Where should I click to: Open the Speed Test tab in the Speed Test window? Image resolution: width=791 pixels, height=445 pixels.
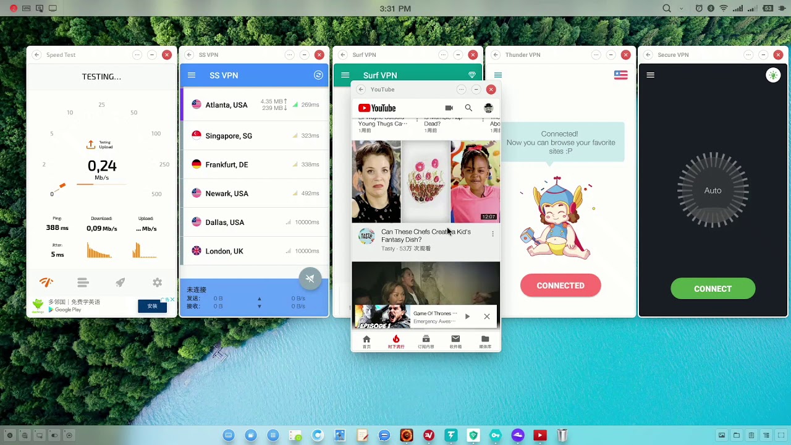[x=46, y=282]
